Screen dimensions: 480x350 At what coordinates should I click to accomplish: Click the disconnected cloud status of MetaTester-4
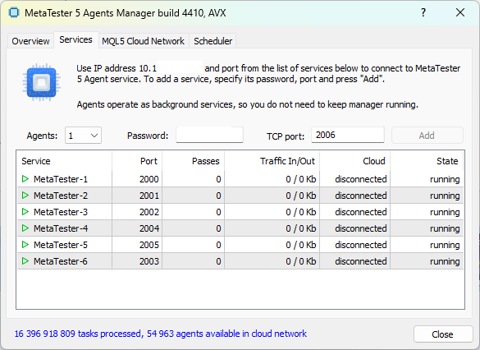360,228
